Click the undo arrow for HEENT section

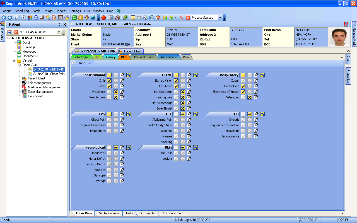pos(195,75)
